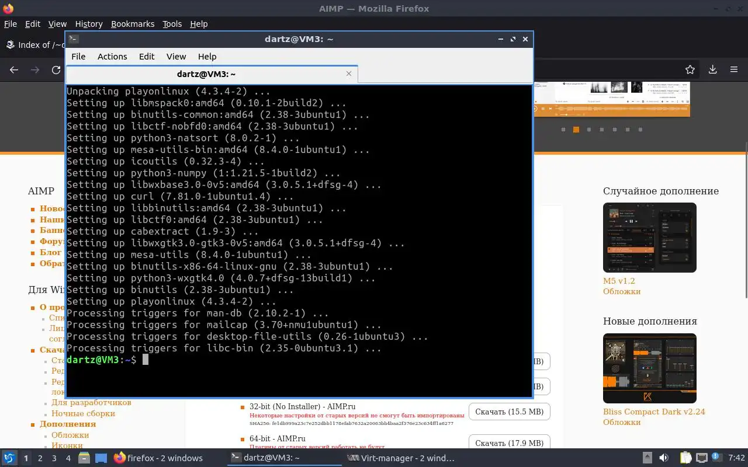Click 'M5 v1.2' link
Screen dimensions: 748x467
click(x=619, y=281)
